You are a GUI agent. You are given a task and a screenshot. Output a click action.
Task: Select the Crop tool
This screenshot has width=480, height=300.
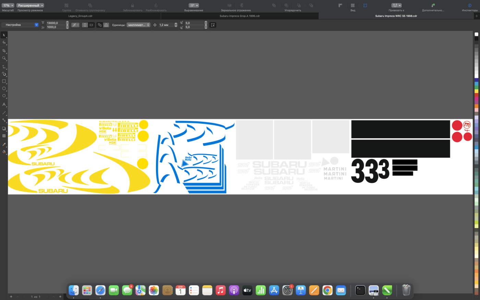point(4,51)
